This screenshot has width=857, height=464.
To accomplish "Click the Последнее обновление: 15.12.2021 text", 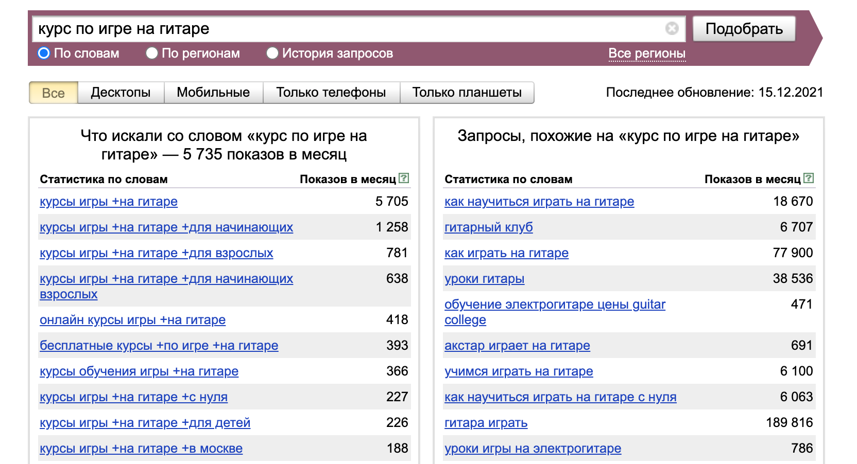I will 714,93.
